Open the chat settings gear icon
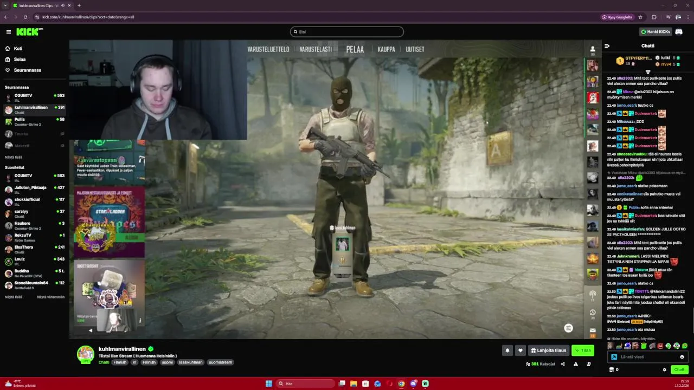The width and height of the screenshot is (694, 390). 665,370
